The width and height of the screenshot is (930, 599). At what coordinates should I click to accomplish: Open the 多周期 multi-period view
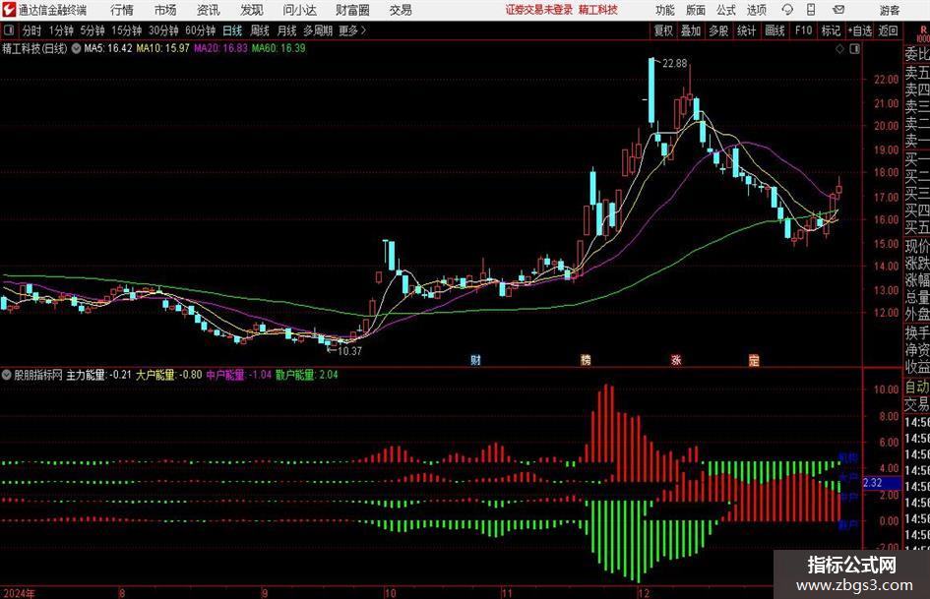click(318, 30)
